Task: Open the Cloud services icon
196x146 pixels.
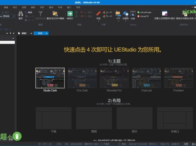Action: click(126, 14)
